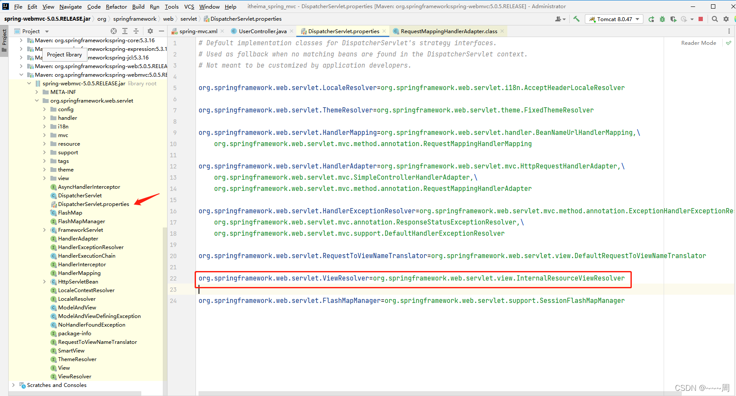Open editor tabs more options menu
This screenshot has width=736, height=396.
coord(729,31)
